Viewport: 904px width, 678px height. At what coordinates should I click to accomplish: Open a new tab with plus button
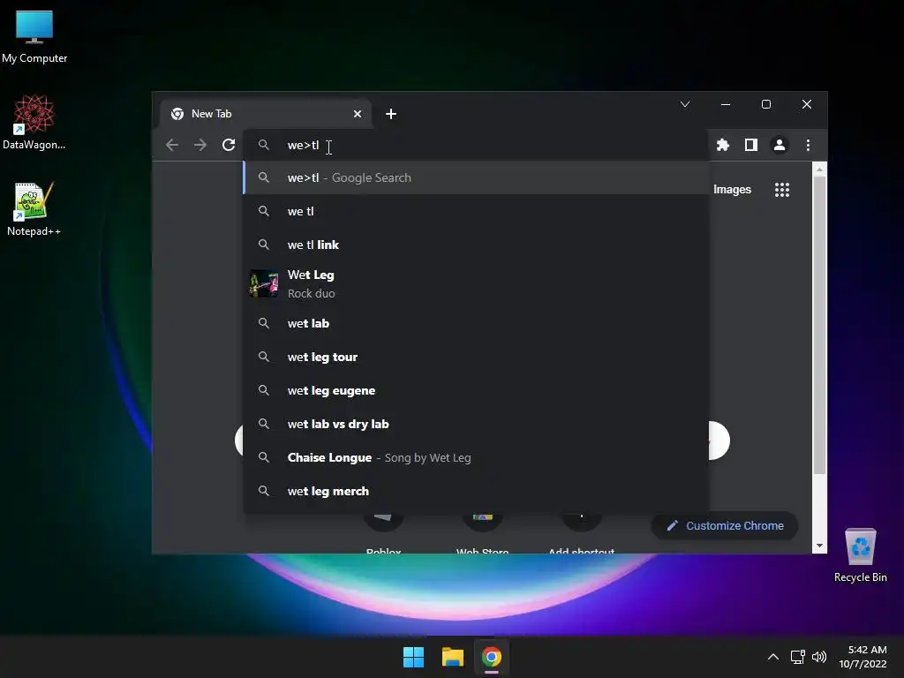(391, 114)
